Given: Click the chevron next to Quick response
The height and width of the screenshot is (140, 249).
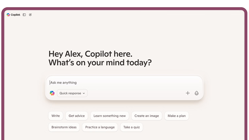Looking at the screenshot, I should (84, 93).
